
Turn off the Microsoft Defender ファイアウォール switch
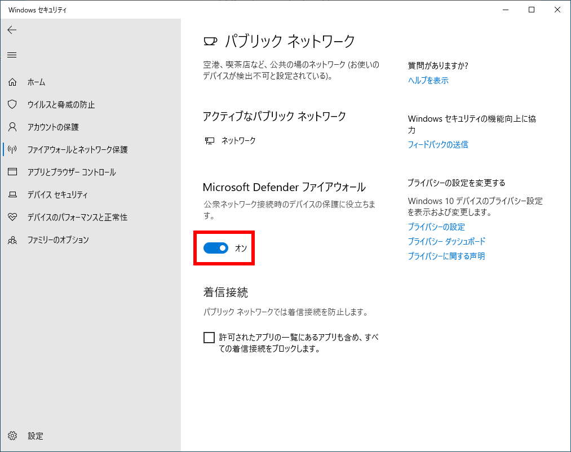point(215,248)
